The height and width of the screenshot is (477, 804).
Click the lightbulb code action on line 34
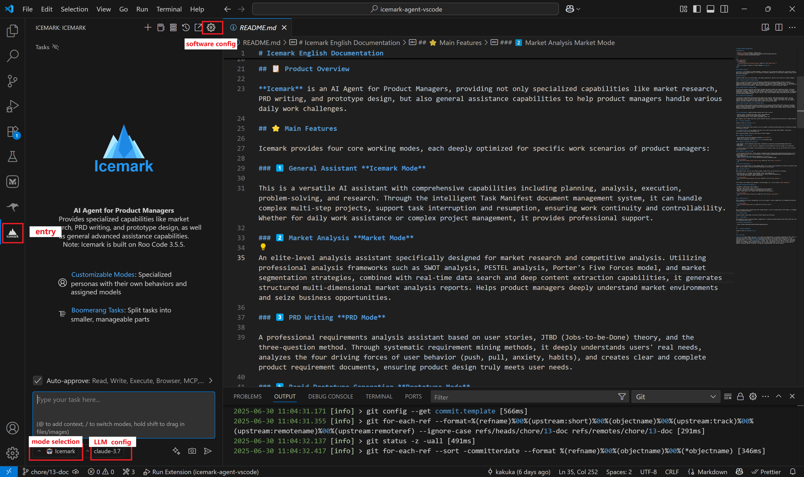click(263, 247)
